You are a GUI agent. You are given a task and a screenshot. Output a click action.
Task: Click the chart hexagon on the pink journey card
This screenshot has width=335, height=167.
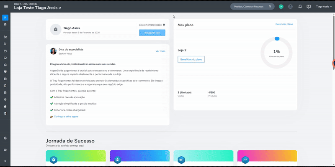(245, 159)
